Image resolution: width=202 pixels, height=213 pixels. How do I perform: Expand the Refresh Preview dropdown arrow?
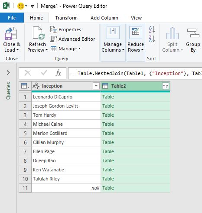46,50
